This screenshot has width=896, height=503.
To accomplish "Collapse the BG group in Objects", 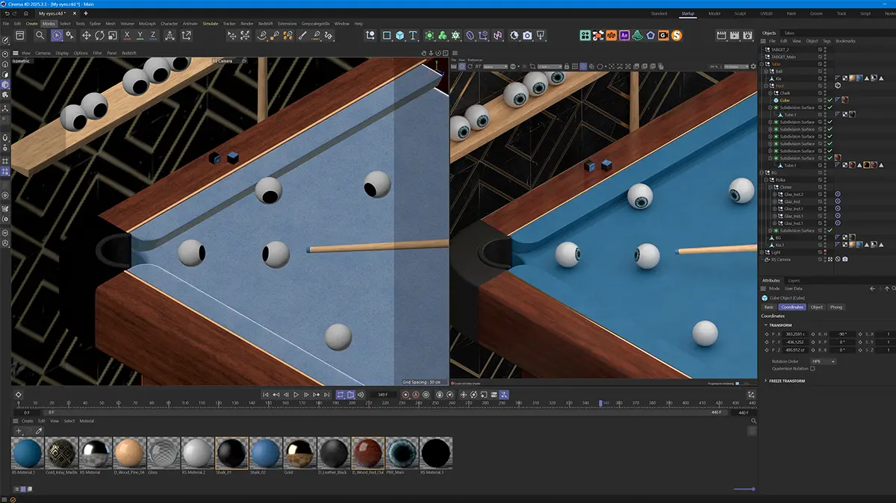I will tap(763, 172).
